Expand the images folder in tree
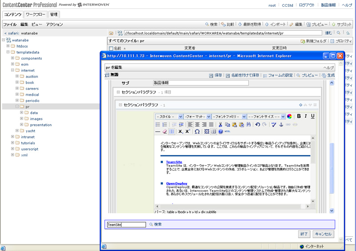Screen dimensions: 356x251 (22, 119)
